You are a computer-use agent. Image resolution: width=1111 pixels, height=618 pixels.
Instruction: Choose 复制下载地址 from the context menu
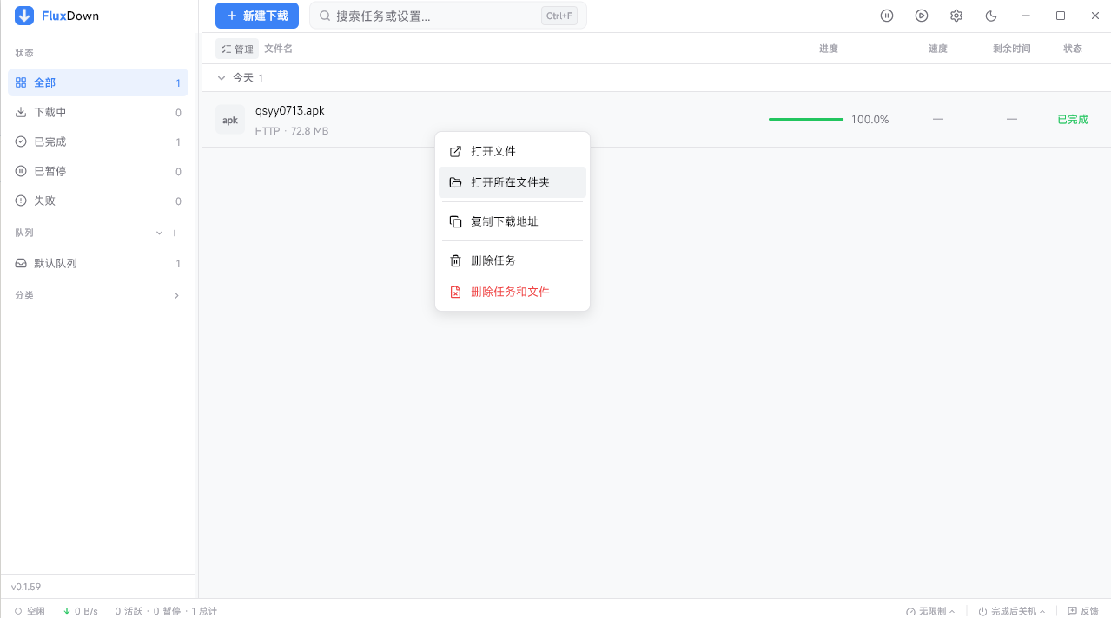513,221
